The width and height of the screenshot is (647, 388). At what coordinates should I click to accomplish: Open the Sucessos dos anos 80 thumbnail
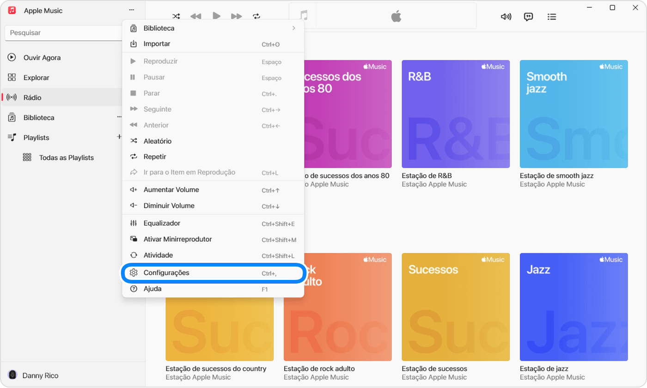coord(348,114)
